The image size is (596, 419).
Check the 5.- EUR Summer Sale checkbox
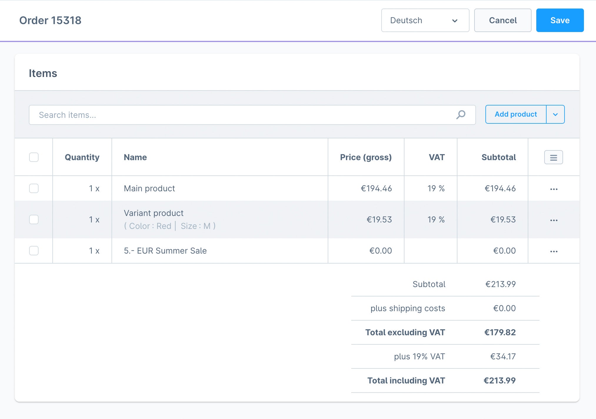point(34,251)
